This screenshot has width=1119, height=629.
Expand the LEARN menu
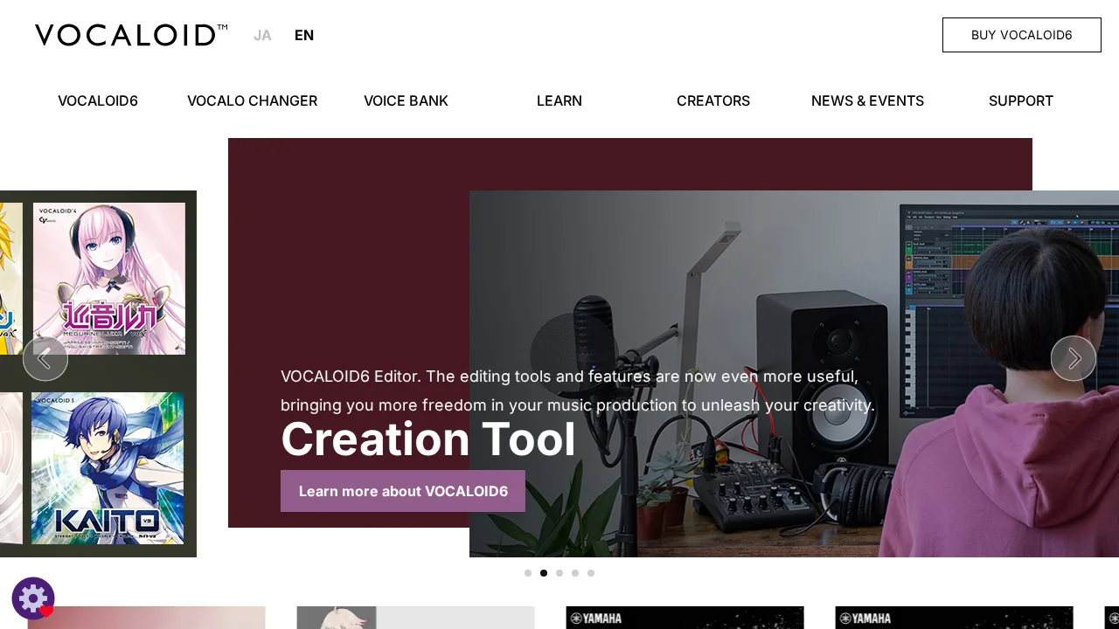[559, 100]
